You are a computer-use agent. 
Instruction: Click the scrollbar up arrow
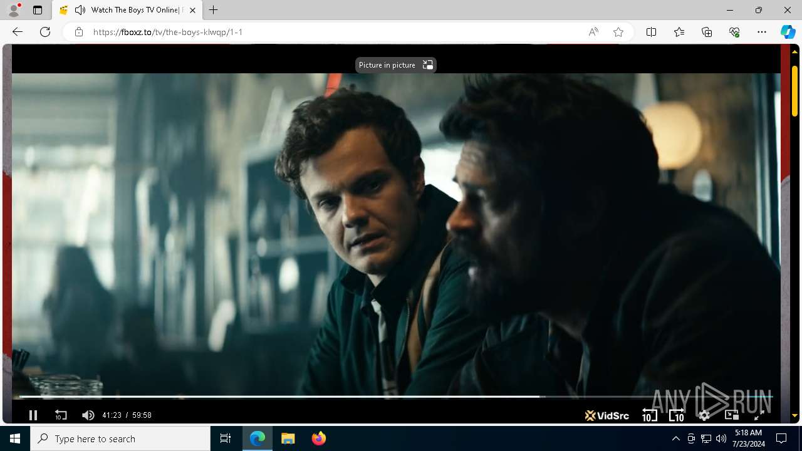(x=795, y=51)
